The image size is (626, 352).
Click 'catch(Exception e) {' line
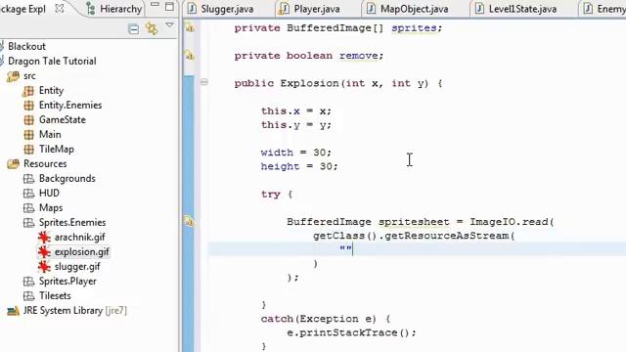pyautogui.click(x=326, y=319)
